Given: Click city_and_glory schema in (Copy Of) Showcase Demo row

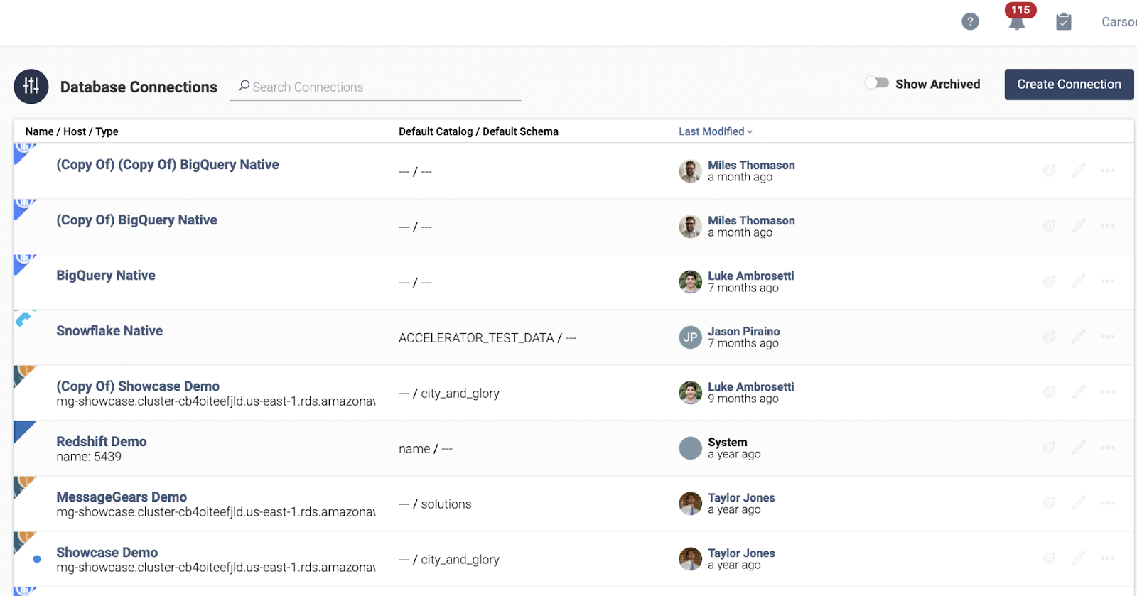Looking at the screenshot, I should click(460, 394).
